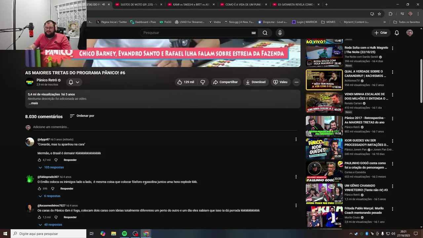Image resolution: width=423 pixels, height=238 pixels.
Task: Reply to dygo87's comment
Action: [70, 160]
